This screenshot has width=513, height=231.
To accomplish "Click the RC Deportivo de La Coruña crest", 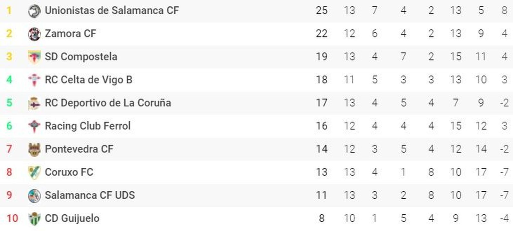I will 34,103.
